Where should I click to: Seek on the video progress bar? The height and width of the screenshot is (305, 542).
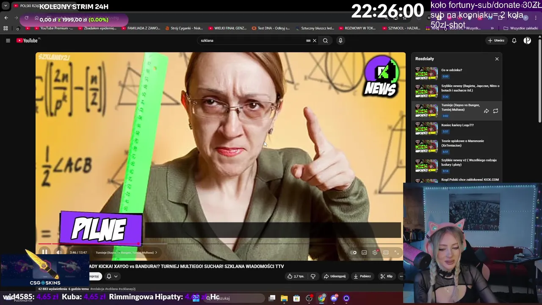click(x=220, y=244)
